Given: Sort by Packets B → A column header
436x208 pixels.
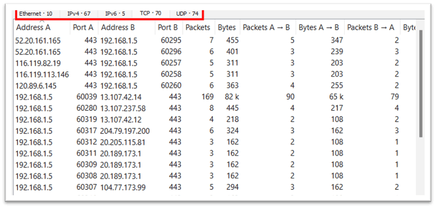Looking at the screenshot, I should point(370,28).
